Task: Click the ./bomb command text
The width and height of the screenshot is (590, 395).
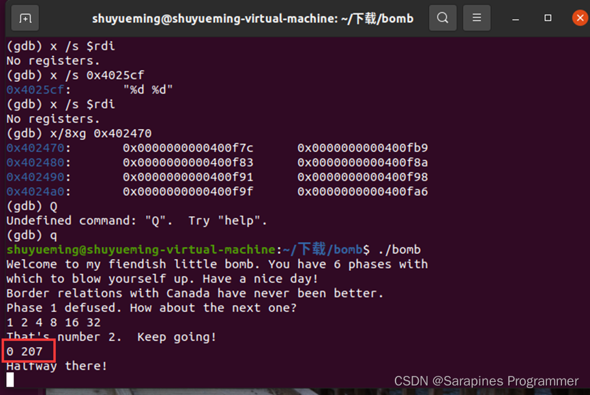Action: (399, 250)
